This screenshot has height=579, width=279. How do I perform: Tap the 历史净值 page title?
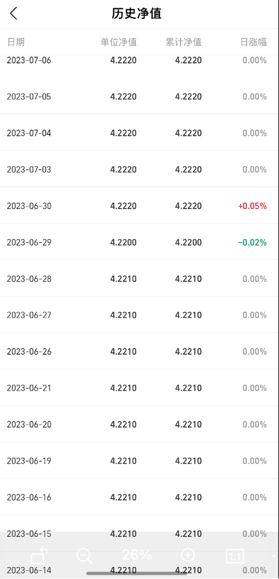click(x=137, y=14)
